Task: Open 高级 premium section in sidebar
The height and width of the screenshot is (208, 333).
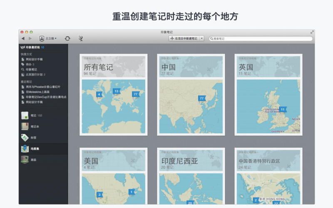Action: tap(33, 160)
